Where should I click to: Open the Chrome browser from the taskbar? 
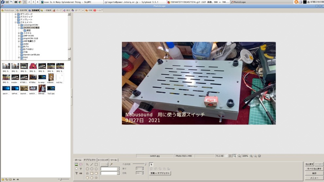tap(20, 2)
